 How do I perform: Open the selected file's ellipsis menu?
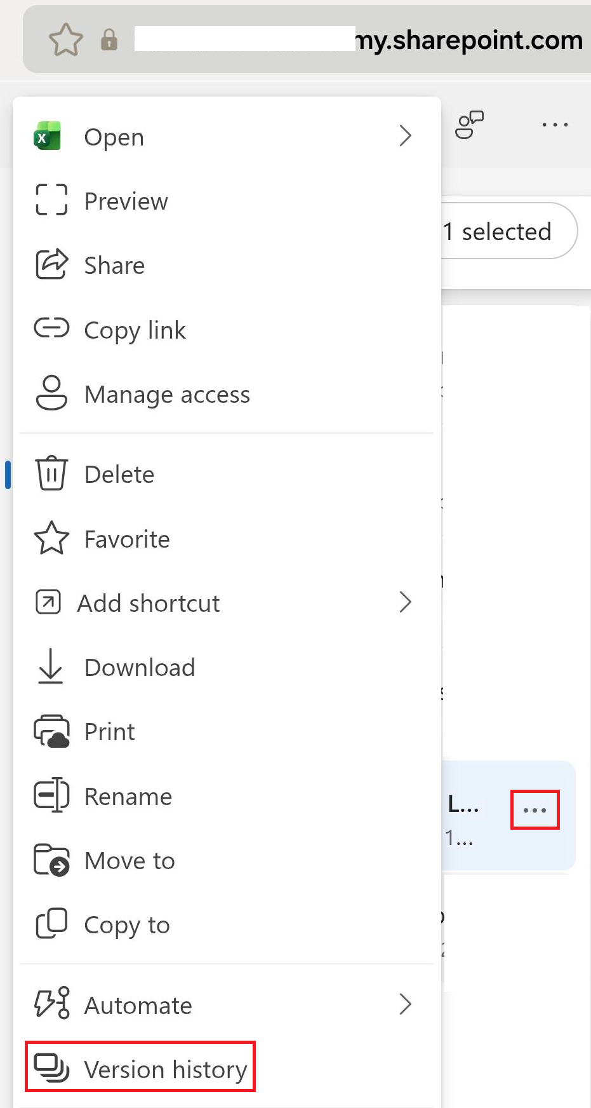tap(535, 810)
